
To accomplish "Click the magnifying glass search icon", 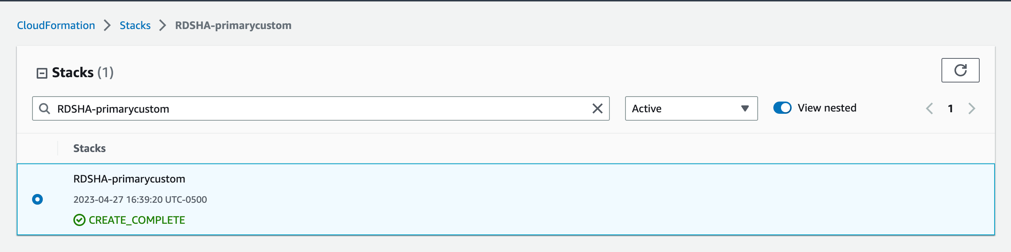I will click(45, 108).
